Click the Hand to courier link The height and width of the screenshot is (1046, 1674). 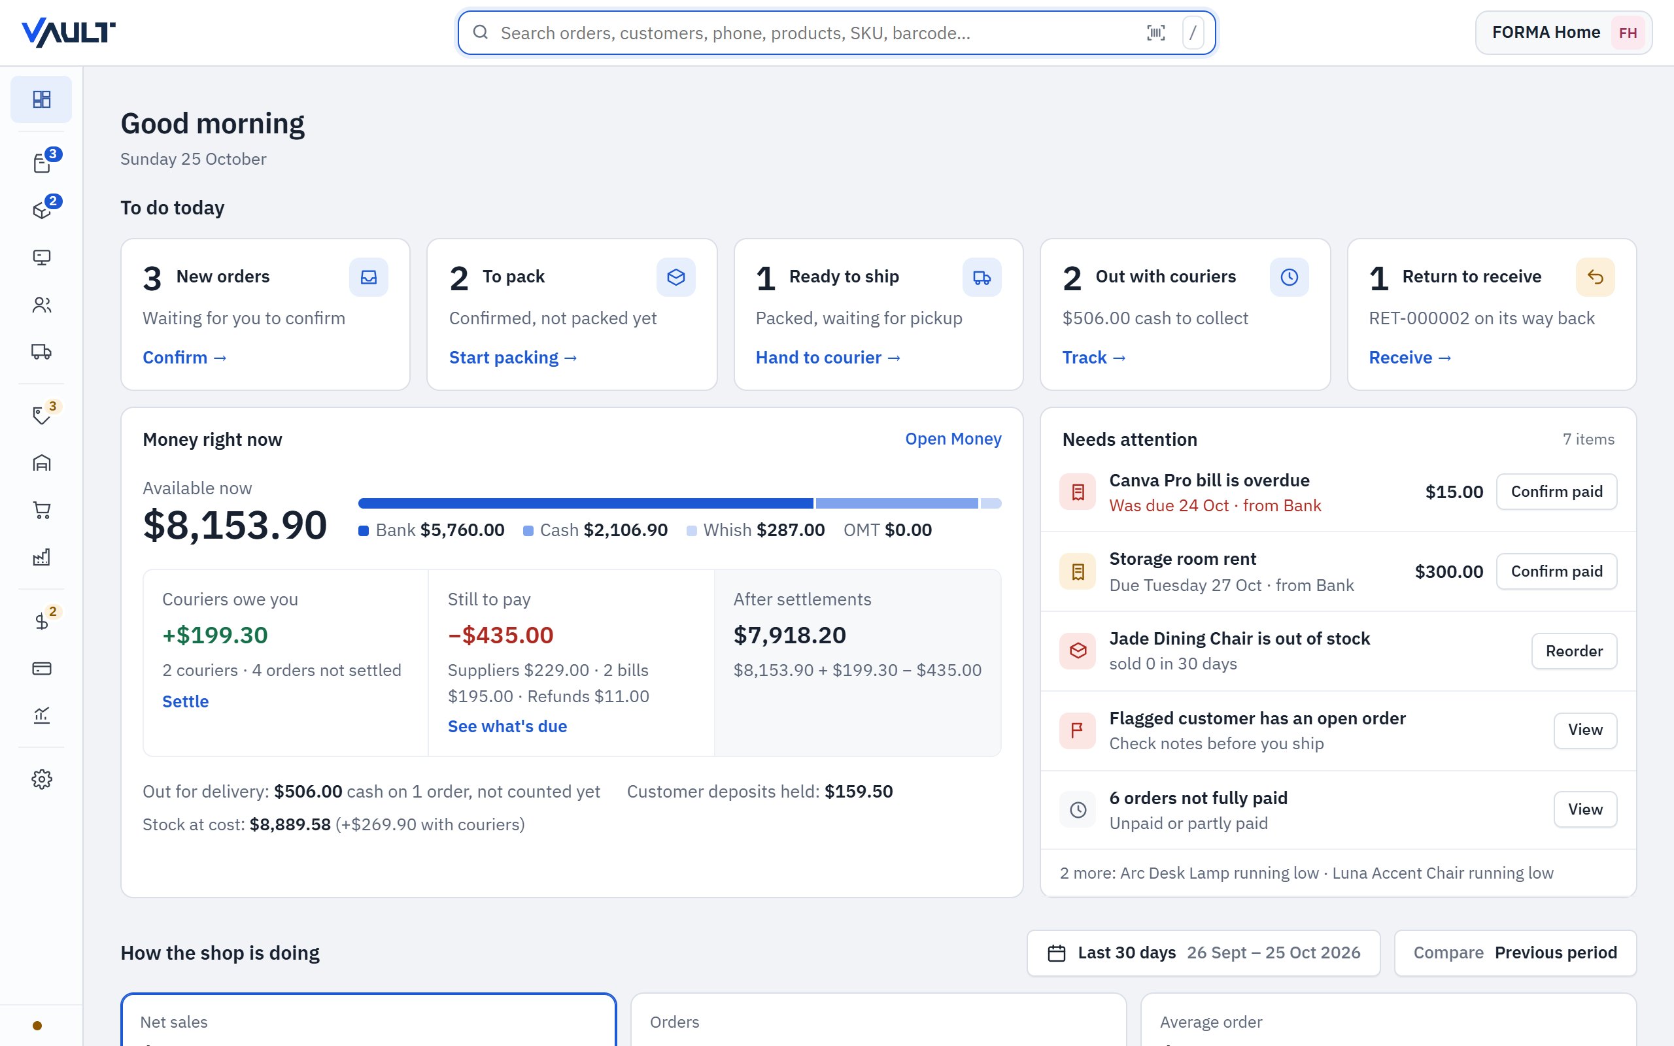828,358
